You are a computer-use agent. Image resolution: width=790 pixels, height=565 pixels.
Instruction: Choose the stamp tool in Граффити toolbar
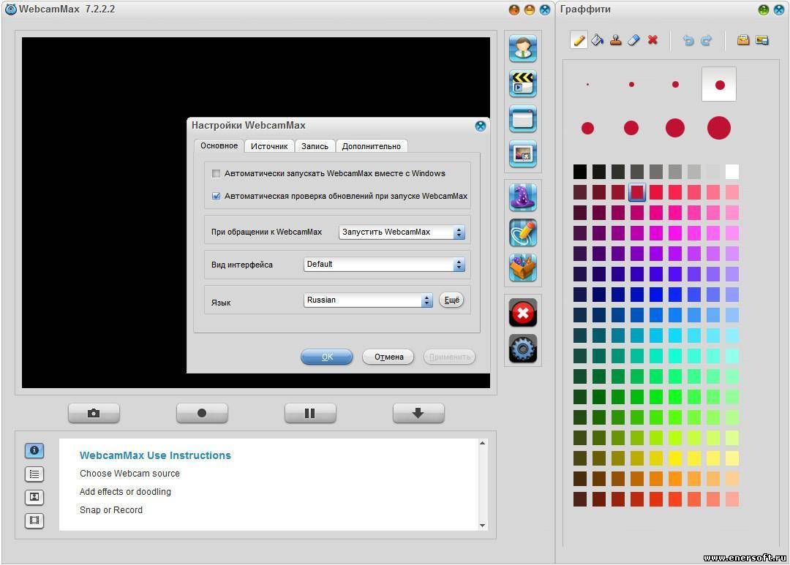pos(616,39)
